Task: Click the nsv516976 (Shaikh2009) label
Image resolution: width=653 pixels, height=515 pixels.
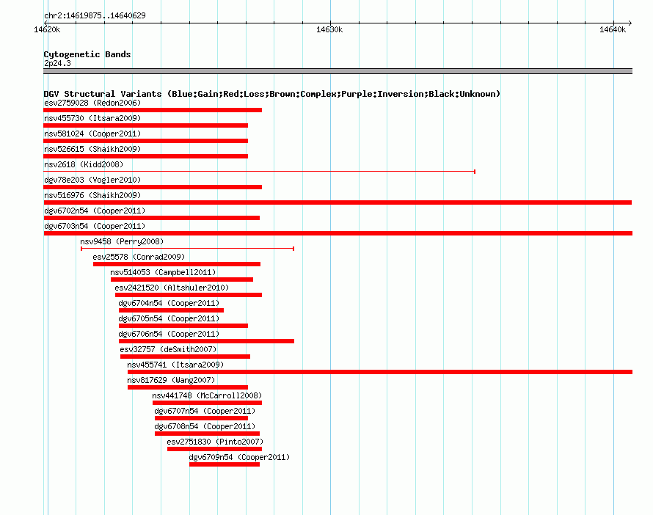Action: (92, 195)
